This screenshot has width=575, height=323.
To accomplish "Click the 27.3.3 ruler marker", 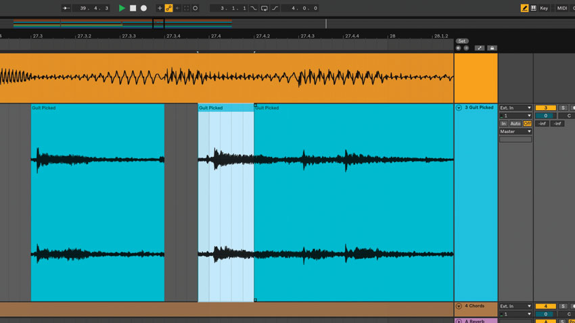I will click(x=129, y=36).
